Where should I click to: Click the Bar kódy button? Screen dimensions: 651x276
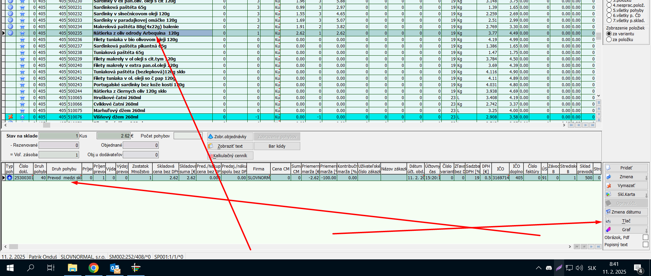[x=277, y=146]
